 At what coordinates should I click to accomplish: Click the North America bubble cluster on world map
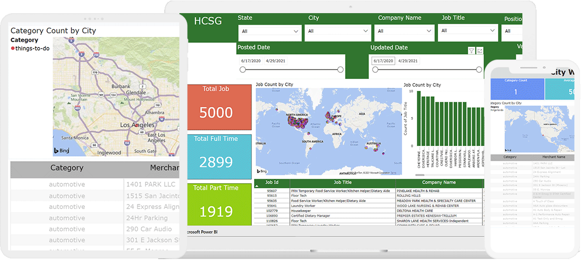tap(298, 122)
